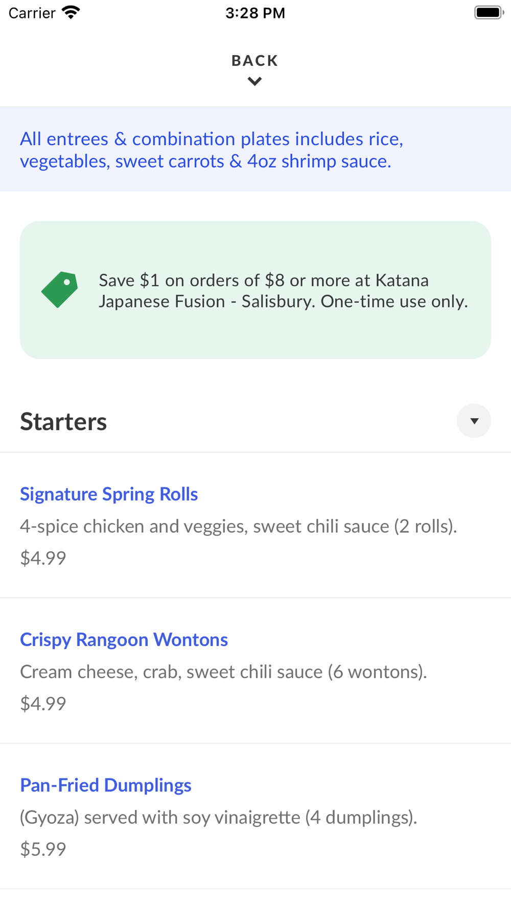This screenshot has height=908, width=511.
Task: Tap the down chevron under BACK
Action: point(254,81)
